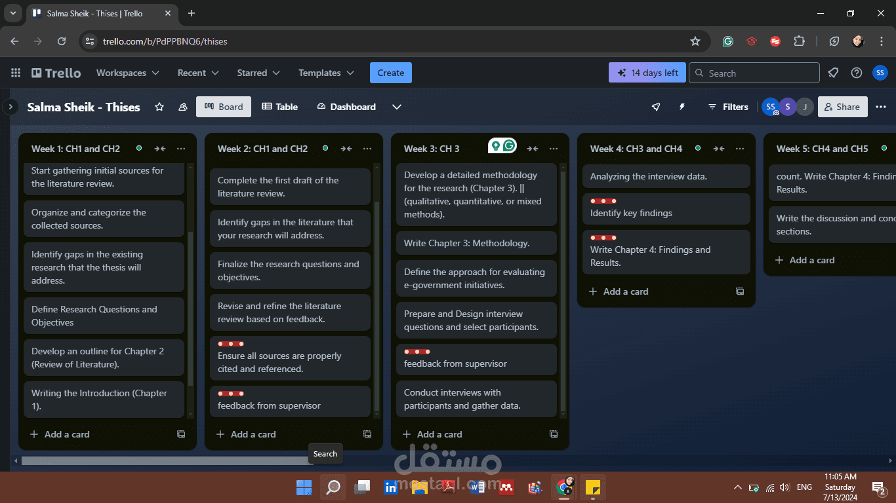This screenshot has height=503, width=896.
Task: Click red label on 'Identify key findings' card
Action: [x=603, y=201]
